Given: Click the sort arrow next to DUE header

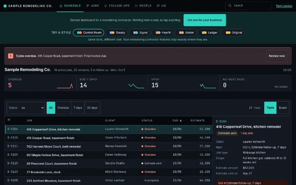Looking at the screenshot, I should pos(181,121).
